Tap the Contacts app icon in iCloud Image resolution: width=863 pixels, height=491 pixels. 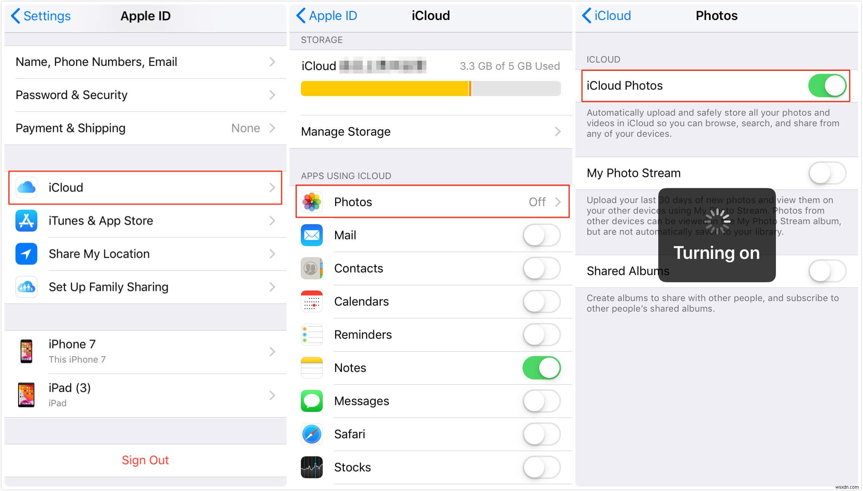(x=313, y=268)
